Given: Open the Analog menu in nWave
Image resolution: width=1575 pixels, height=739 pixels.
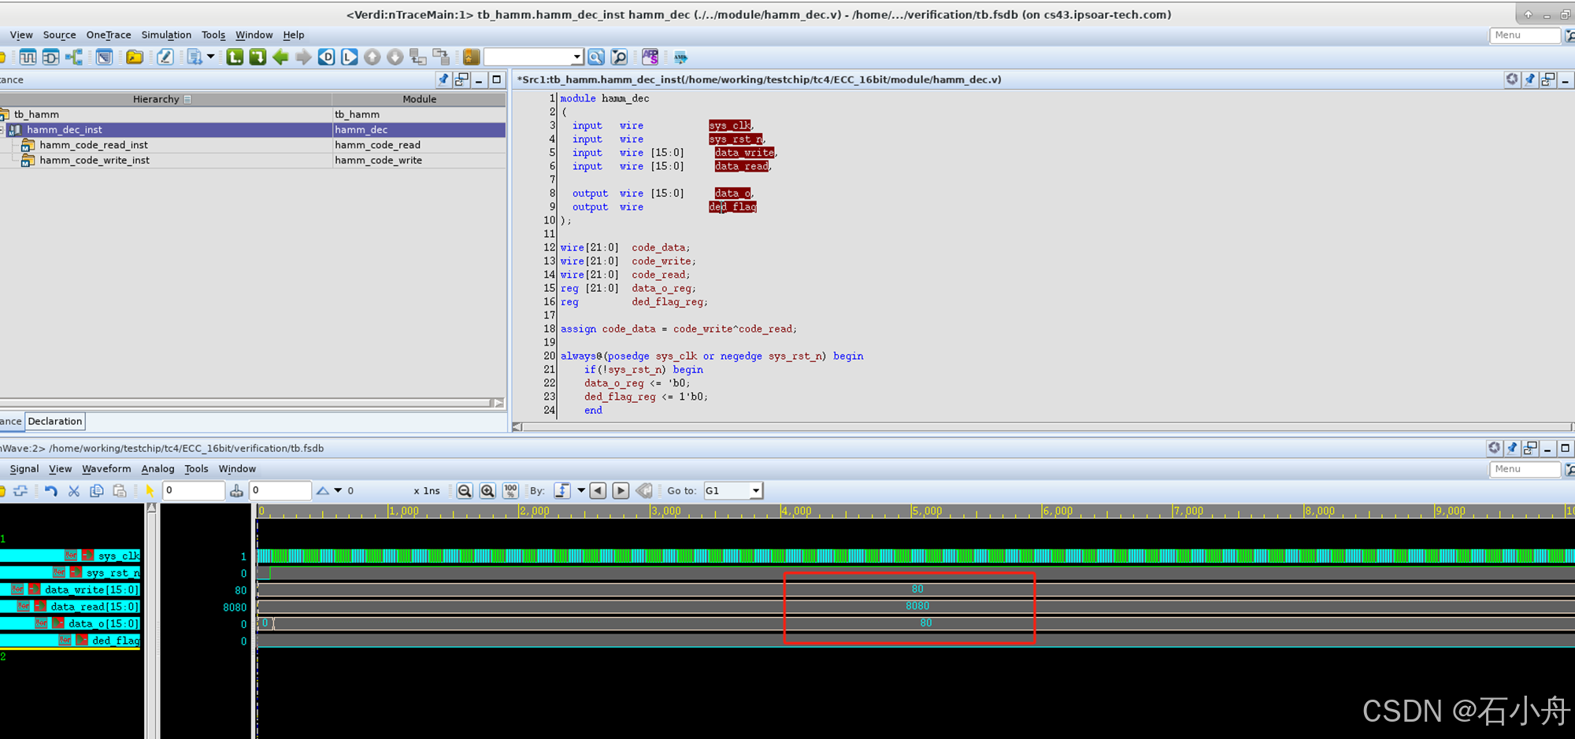Looking at the screenshot, I should click(157, 469).
